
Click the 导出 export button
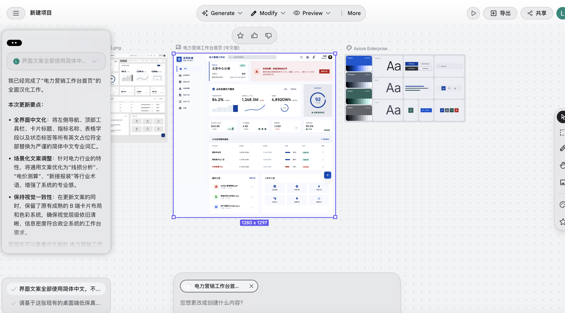500,13
